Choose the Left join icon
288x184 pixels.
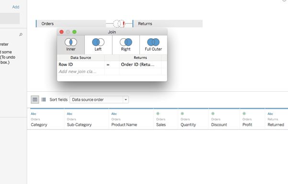coord(98,42)
